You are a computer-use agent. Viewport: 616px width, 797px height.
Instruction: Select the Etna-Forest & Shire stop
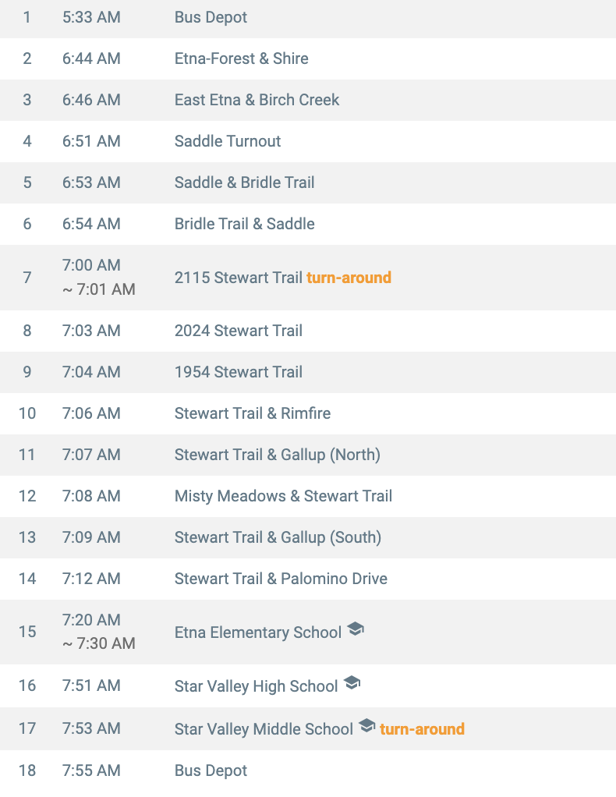click(241, 58)
